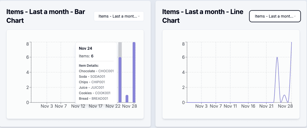This screenshot has width=307, height=128.
Task: Select the tallest bar reaching 8 items
Action: [134, 72]
